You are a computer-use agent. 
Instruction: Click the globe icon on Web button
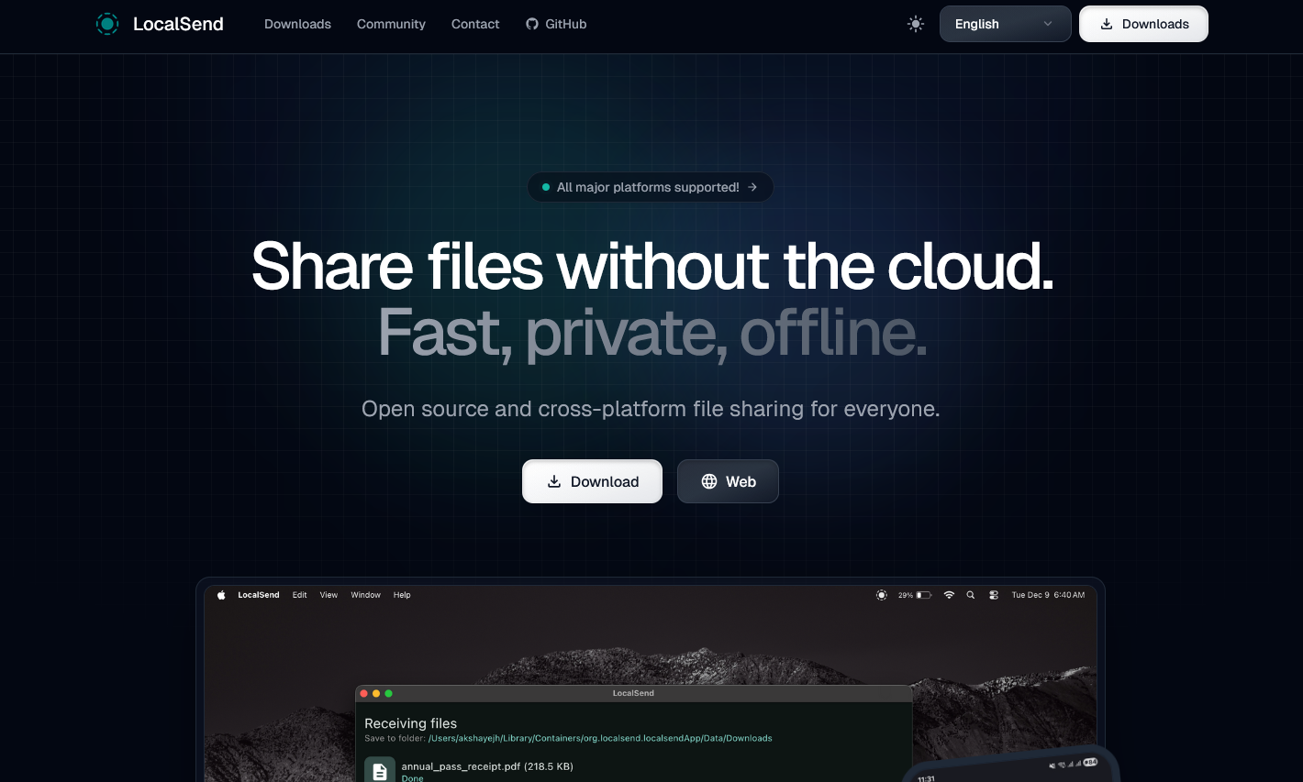[x=709, y=481]
